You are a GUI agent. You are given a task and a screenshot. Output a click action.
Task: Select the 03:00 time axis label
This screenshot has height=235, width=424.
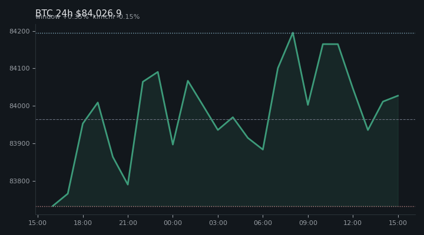(218, 223)
